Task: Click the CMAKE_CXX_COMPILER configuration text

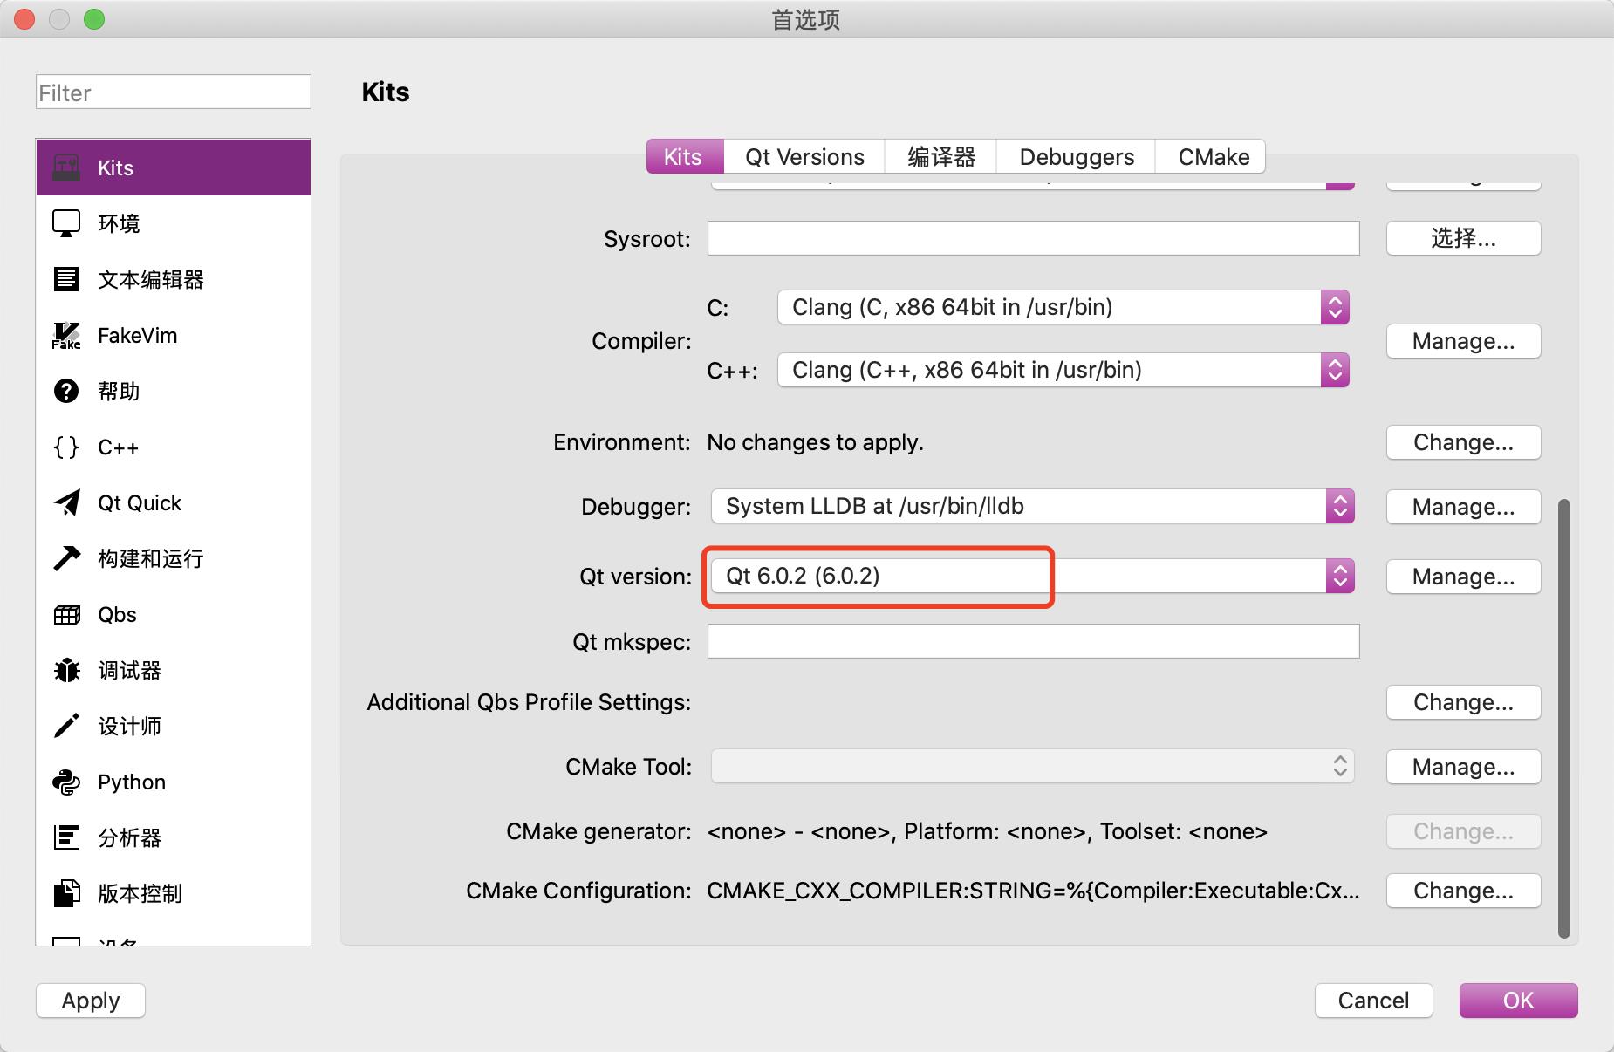Action: [1033, 891]
